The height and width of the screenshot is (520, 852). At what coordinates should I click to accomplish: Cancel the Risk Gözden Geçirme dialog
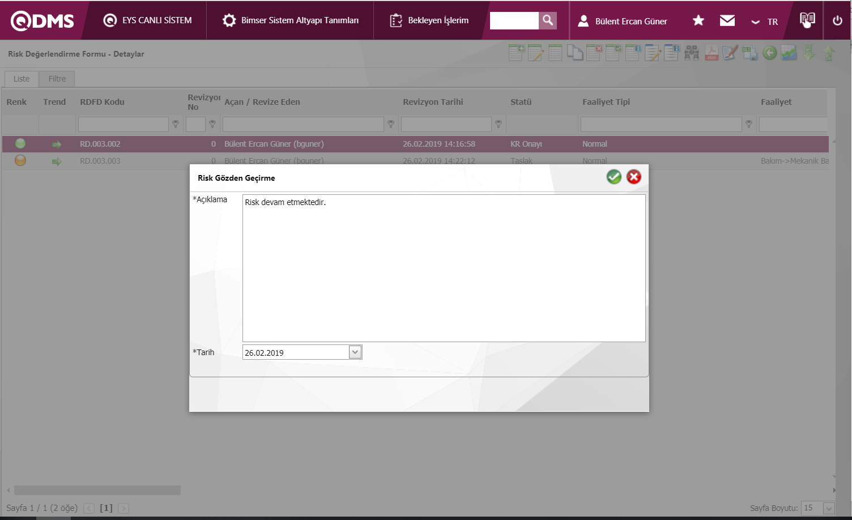coord(634,177)
